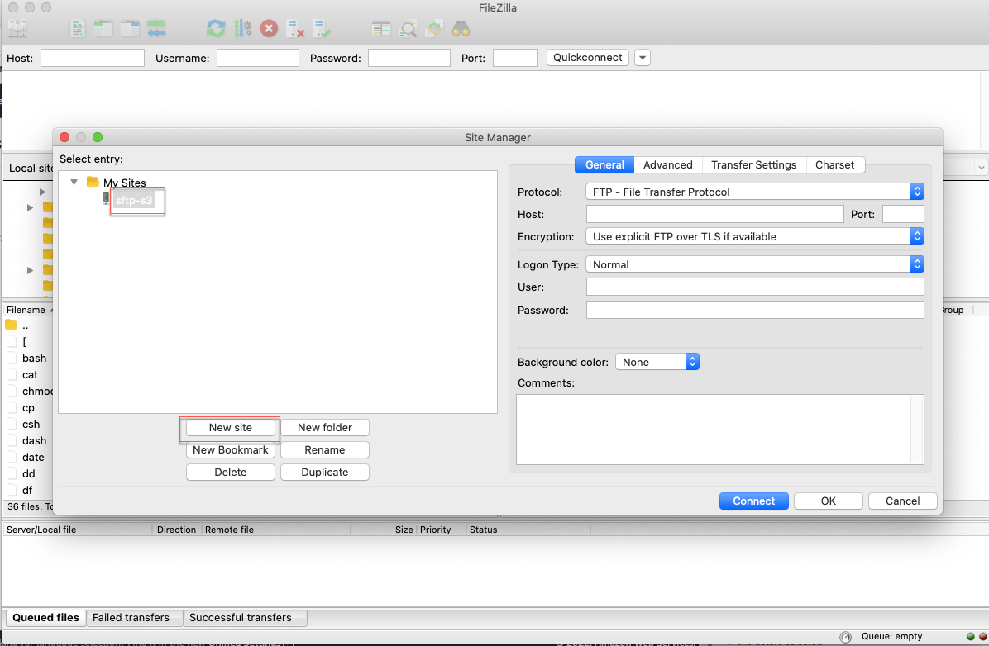Click the Priority queue column header

[440, 530]
